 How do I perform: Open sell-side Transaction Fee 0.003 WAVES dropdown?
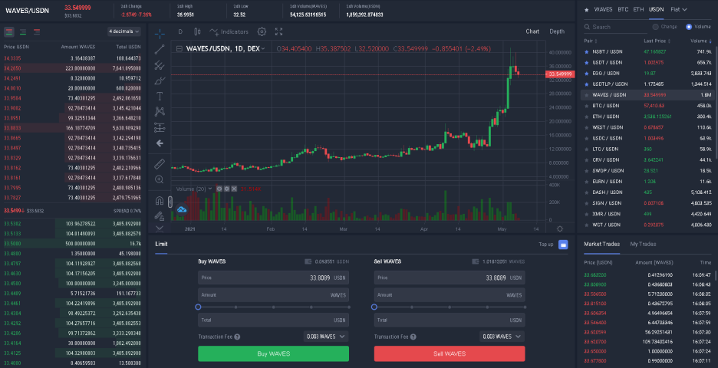(502, 337)
